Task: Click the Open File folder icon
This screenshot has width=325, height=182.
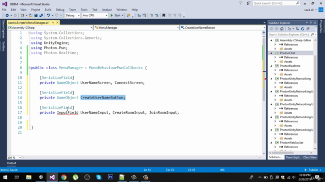Action: [x=30, y=16]
